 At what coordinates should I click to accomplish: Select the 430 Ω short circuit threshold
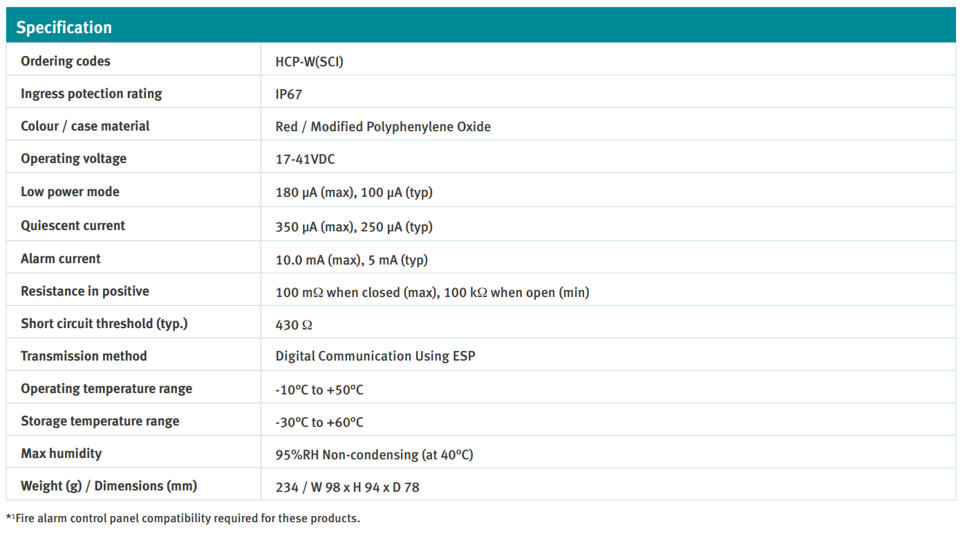294,325
